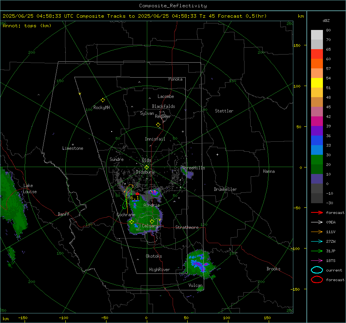Click the Airdrie city label
Screen dimensions: 346x323
[151, 205]
